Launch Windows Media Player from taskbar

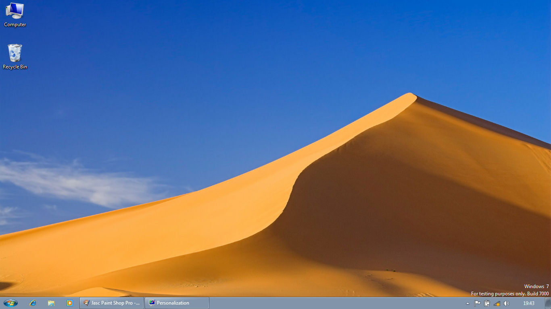point(69,303)
